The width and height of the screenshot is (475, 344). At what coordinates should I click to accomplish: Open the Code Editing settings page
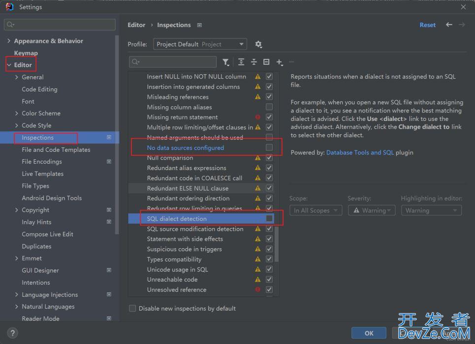(39, 89)
